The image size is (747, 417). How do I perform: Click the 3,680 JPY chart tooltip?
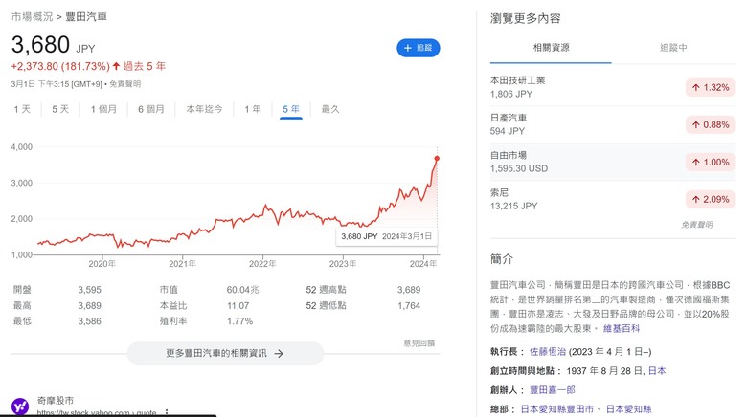(x=386, y=236)
